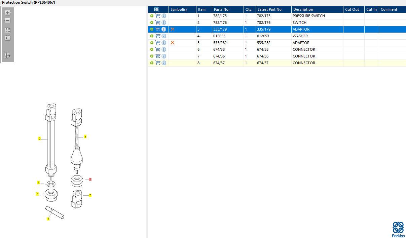Image resolution: width=406 pixels, height=238 pixels.
Task: Select callout label 7 in diagram
Action: pos(90,195)
